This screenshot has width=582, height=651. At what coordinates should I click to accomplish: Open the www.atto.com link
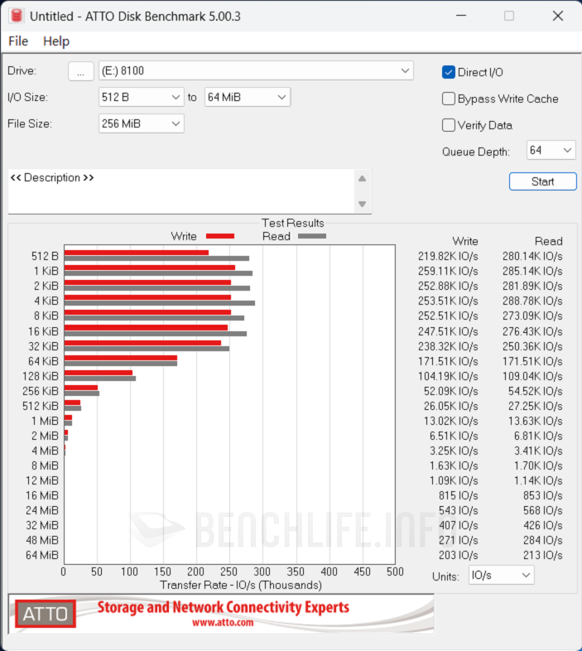223,623
